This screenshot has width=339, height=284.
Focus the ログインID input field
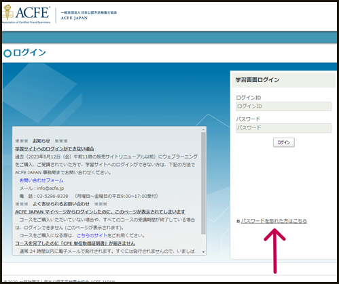(x=283, y=106)
